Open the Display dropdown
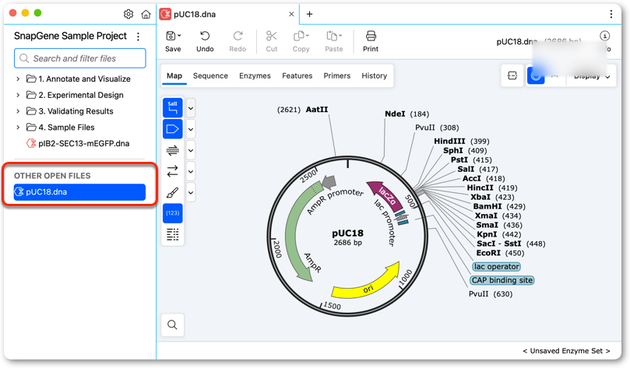The image size is (630, 368). (x=592, y=76)
